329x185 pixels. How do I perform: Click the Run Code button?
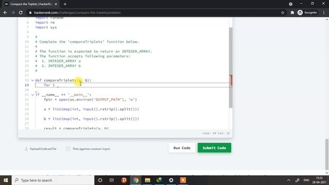182,148
